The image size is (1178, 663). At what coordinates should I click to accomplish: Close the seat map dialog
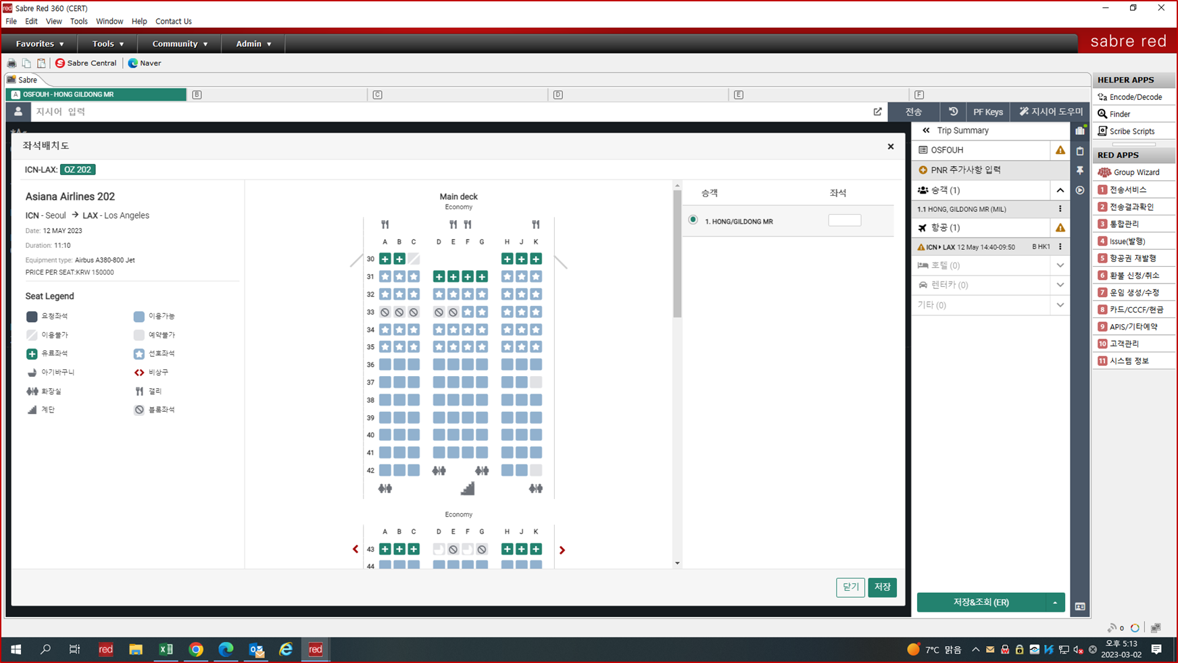pos(891,147)
